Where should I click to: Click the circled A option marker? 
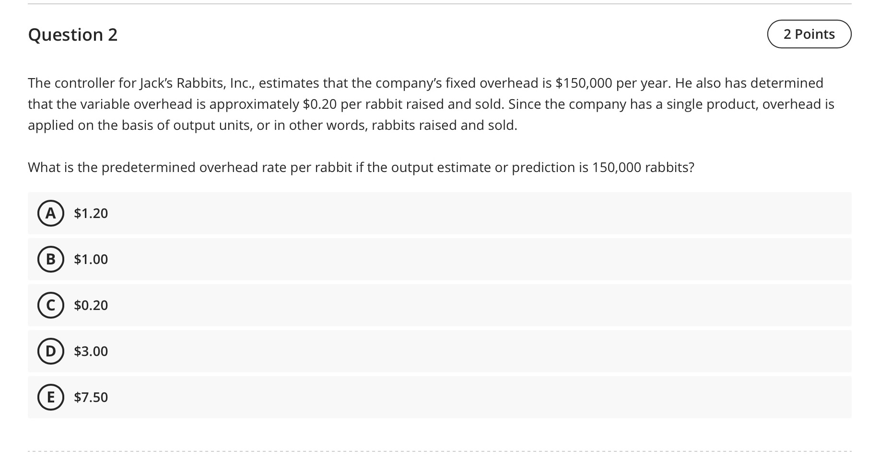coord(50,213)
